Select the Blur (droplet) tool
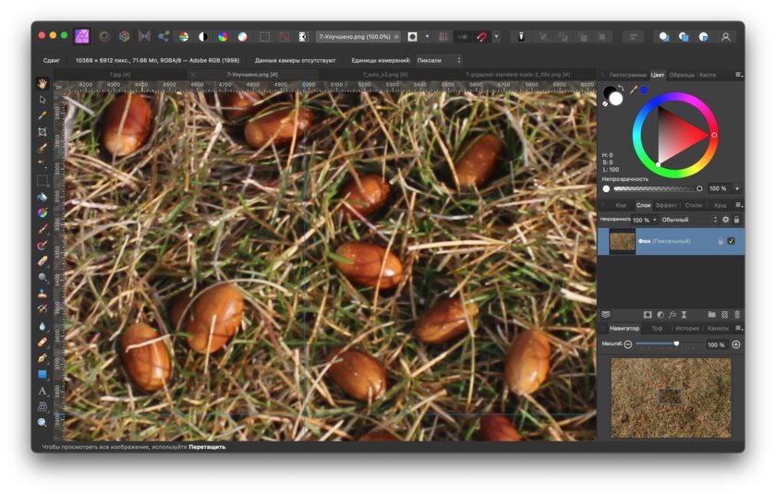 click(x=42, y=326)
